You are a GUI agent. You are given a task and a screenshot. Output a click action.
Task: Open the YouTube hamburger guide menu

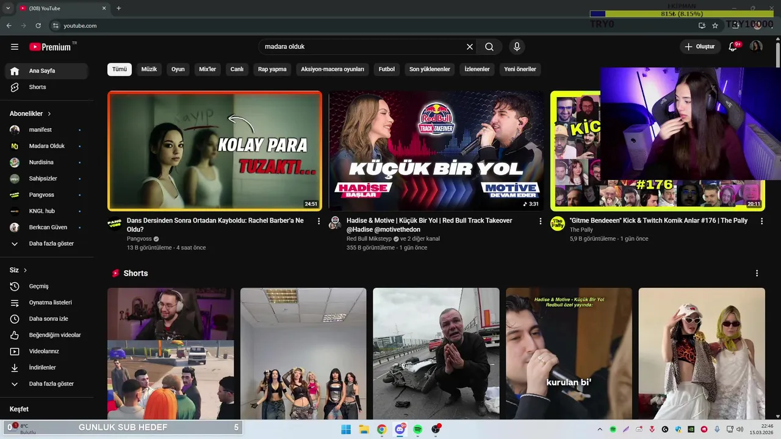(x=15, y=47)
